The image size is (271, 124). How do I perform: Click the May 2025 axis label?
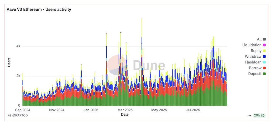[159, 110]
